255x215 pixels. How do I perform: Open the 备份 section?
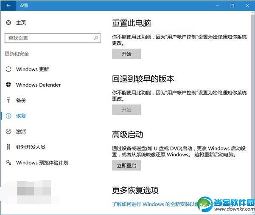click(21, 100)
